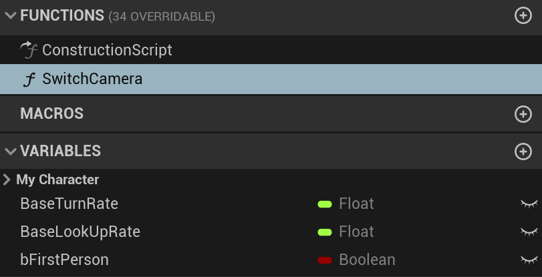Viewport: 542px width, 277px height.
Task: Open BaseLookUpRate Float type dropdown
Action: tap(356, 232)
